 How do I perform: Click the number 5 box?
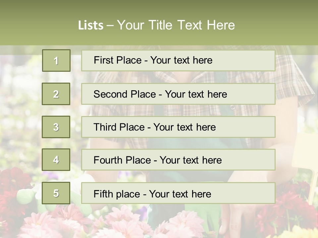coord(56,193)
